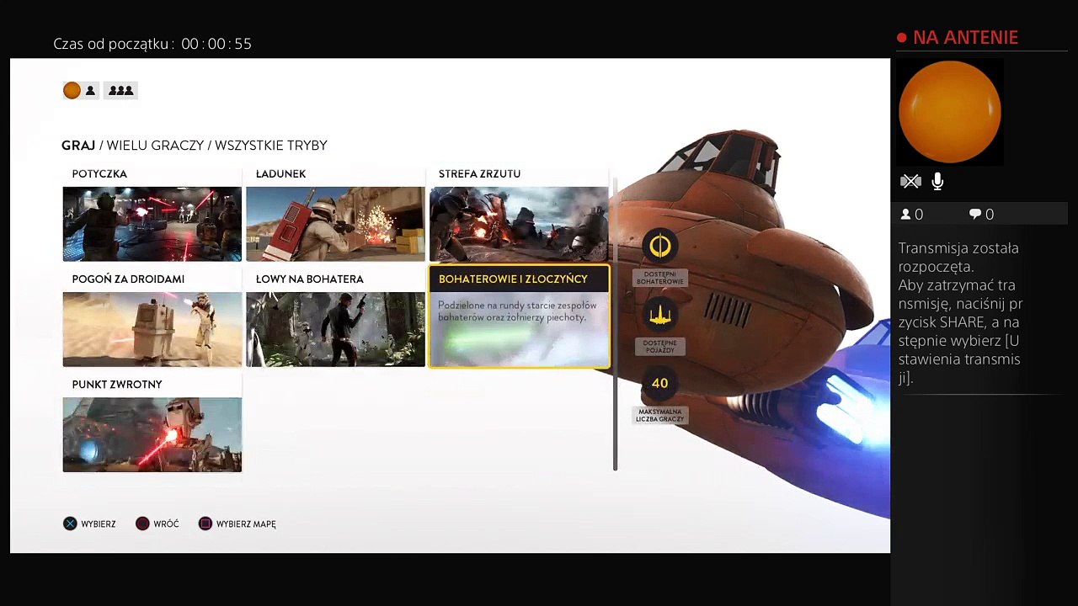This screenshot has width=1078, height=606.
Task: Click the WRÓĆ label
Action: [x=166, y=524]
